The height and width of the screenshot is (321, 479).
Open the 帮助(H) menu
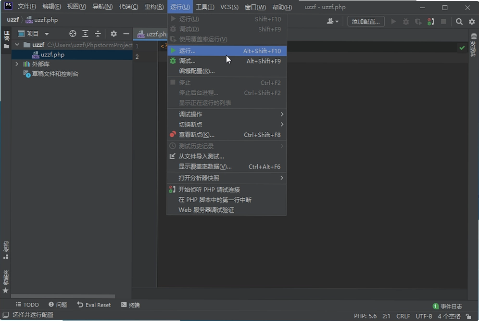pos(282,7)
